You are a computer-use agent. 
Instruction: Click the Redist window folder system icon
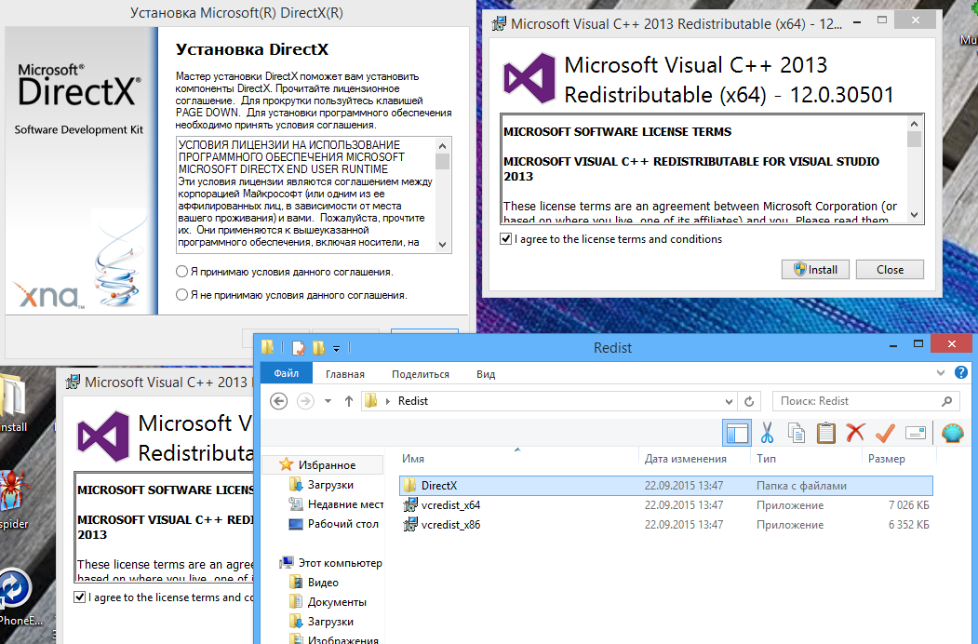[x=268, y=347]
